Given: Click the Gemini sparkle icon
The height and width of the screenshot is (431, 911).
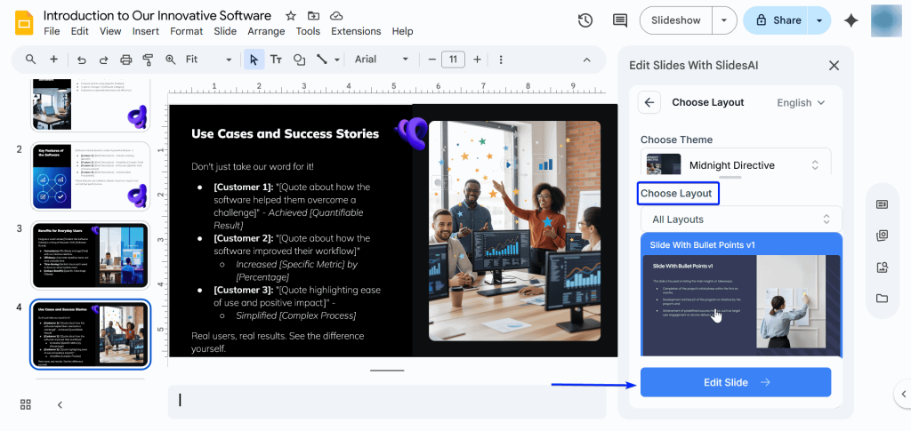Looking at the screenshot, I should click(851, 20).
